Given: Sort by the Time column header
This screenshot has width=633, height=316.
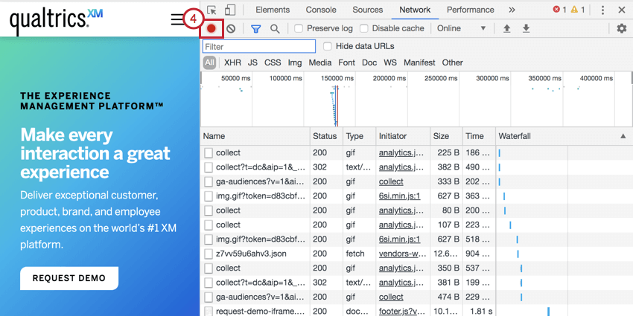Looking at the screenshot, I should 479,137.
